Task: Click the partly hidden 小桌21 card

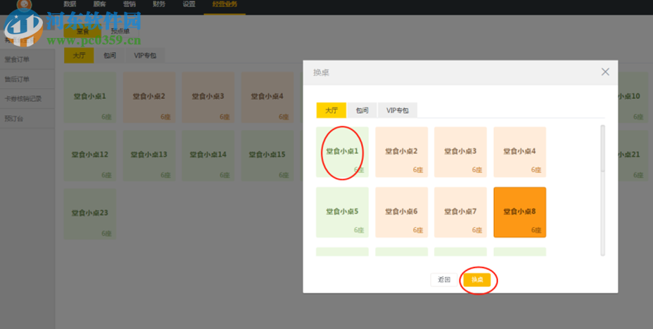Action: tap(633, 155)
